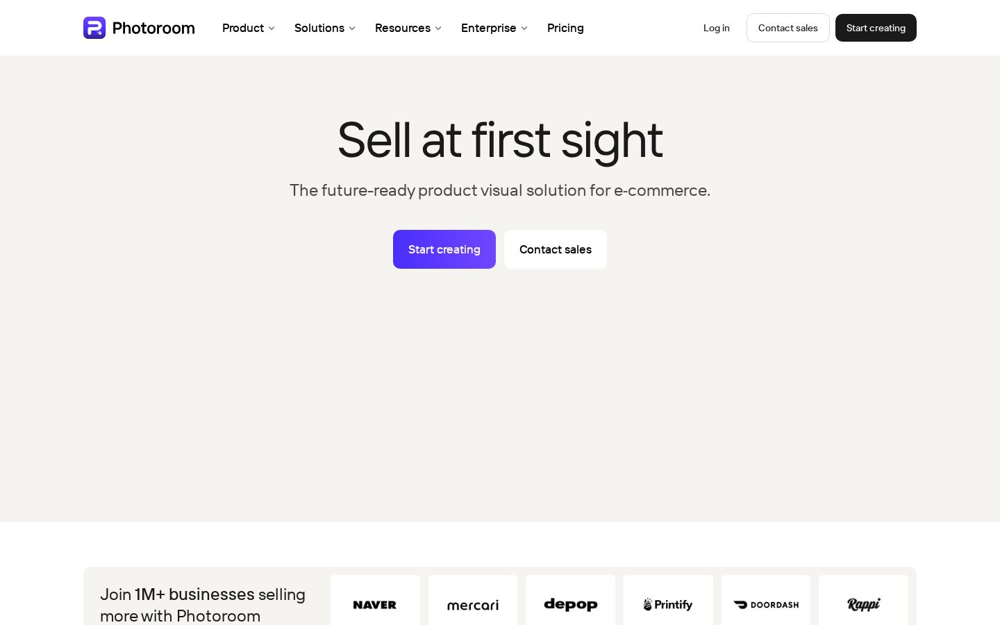Expand the Product dropdown menu

tap(249, 28)
